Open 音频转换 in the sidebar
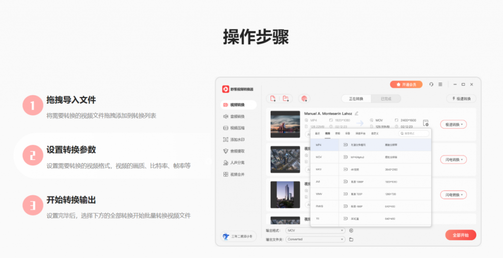Viewport: 503px width, 258px height. click(x=238, y=117)
